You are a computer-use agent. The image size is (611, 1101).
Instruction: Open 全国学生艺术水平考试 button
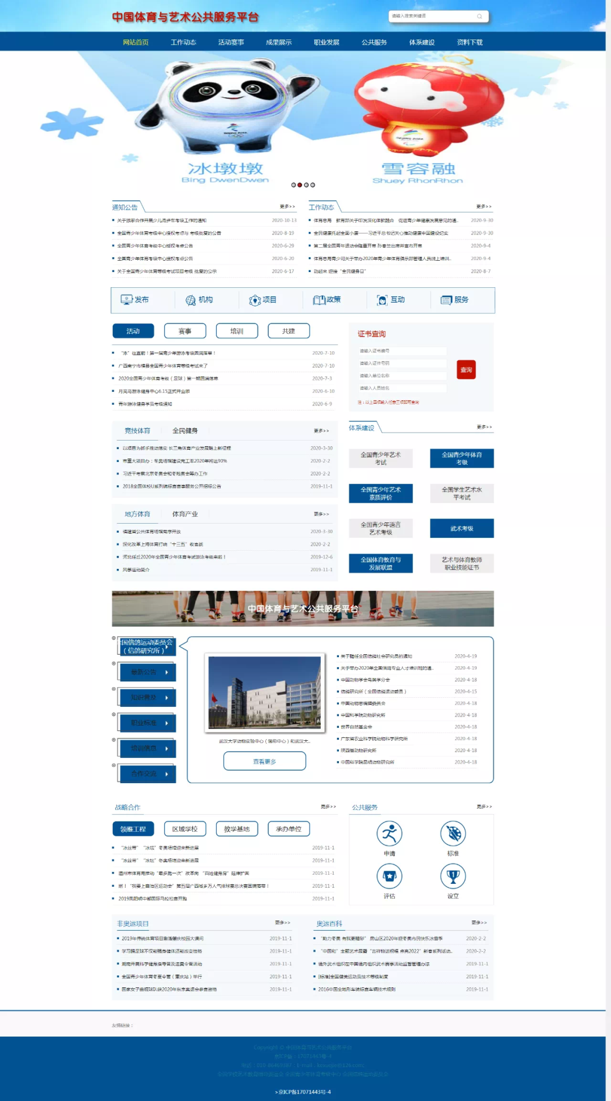click(462, 493)
